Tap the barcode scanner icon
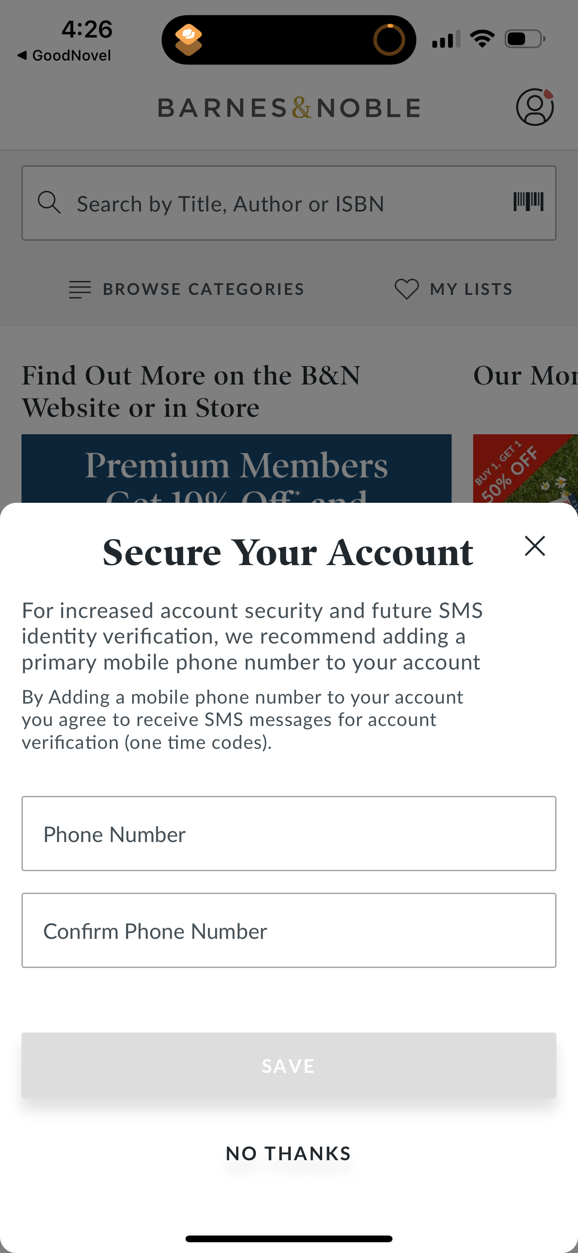578x1253 pixels. coord(528,202)
